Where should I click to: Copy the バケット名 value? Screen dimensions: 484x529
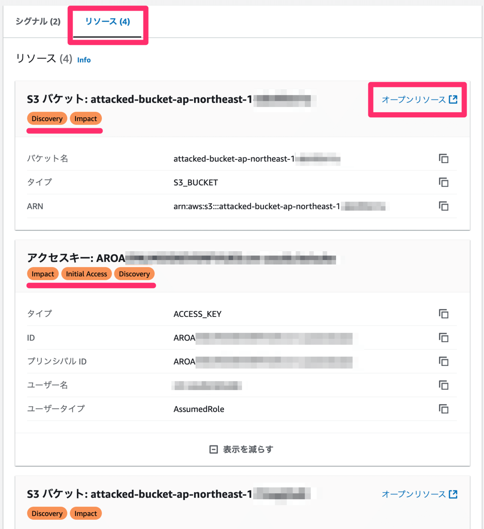pyautogui.click(x=444, y=158)
